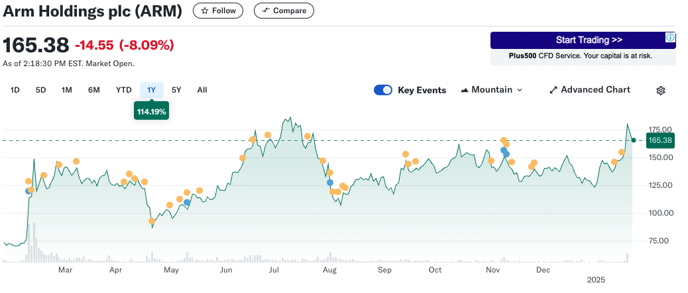Click the 2025 year label on the axis
The width and height of the screenshot is (688, 293).
coord(597,279)
